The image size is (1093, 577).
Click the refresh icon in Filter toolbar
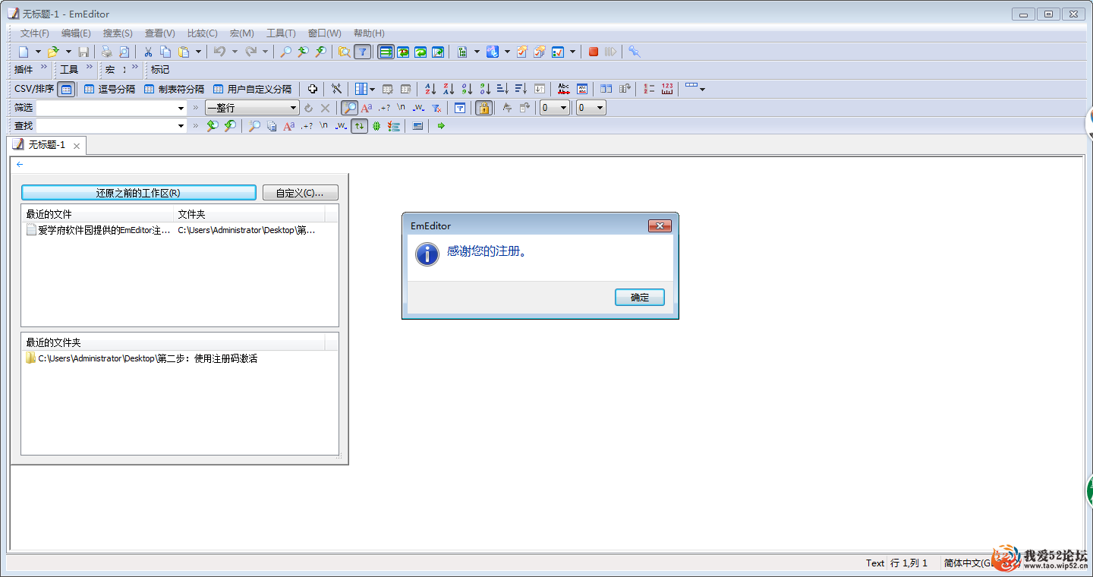(308, 108)
